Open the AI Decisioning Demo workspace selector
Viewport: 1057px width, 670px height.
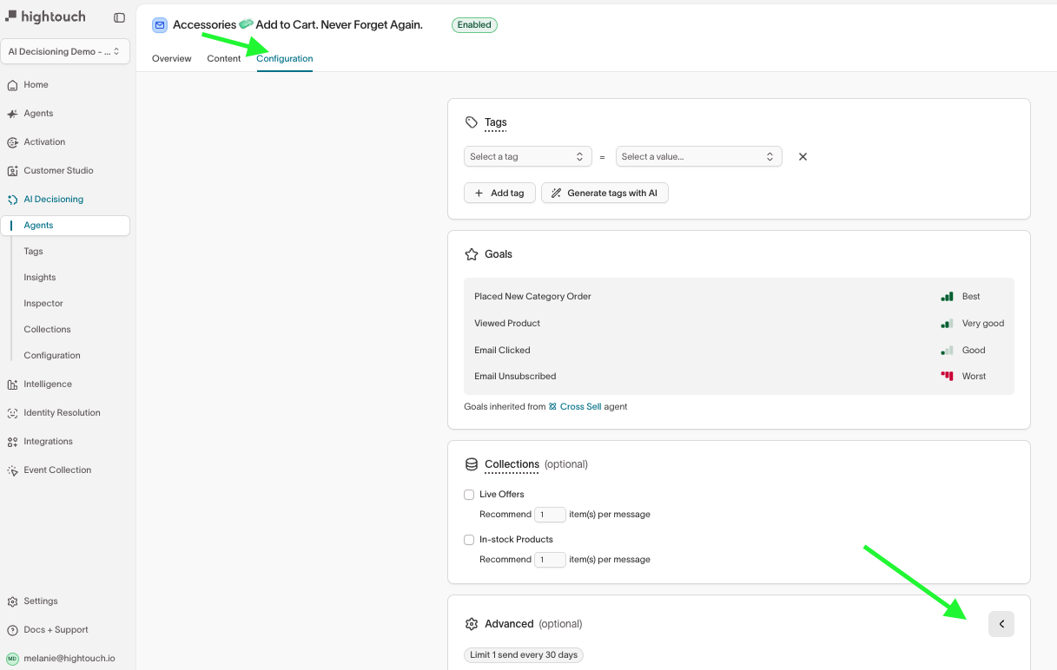[65, 51]
